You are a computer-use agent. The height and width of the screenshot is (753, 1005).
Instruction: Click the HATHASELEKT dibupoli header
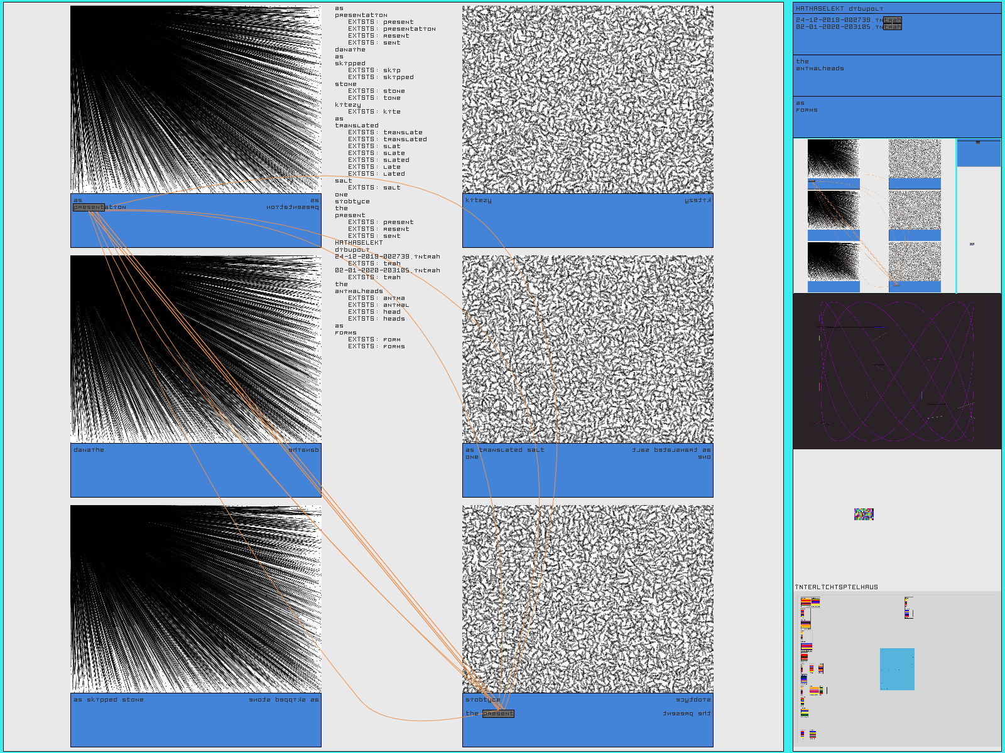[x=839, y=9]
